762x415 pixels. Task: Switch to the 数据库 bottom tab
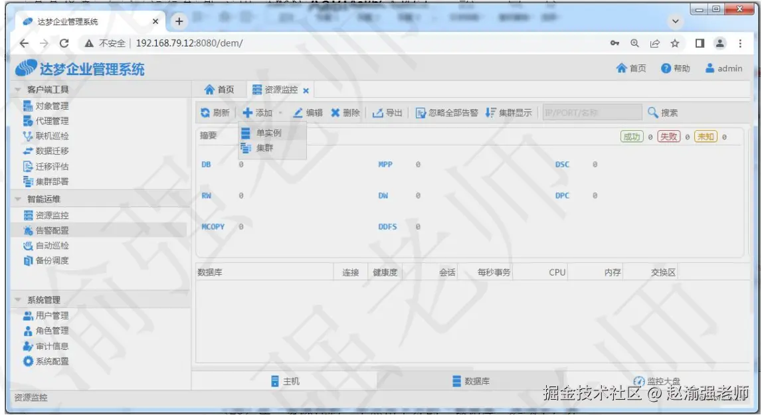[x=470, y=381]
